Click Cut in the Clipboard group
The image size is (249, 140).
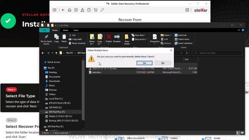[x=72, y=35]
